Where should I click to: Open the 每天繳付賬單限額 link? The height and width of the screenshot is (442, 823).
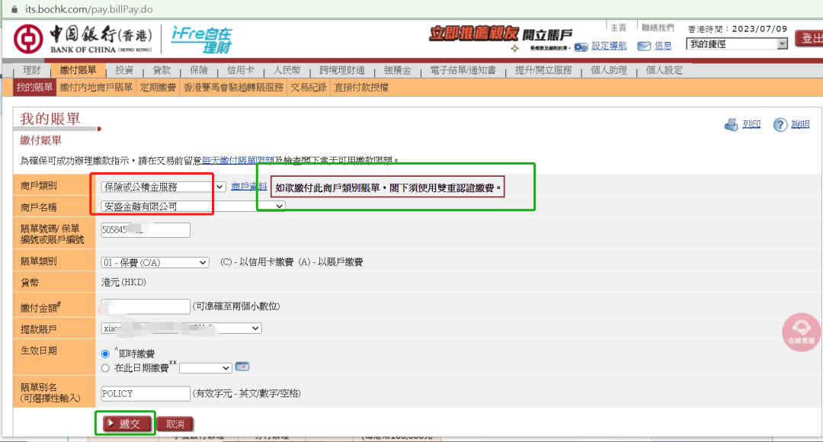click(x=238, y=160)
